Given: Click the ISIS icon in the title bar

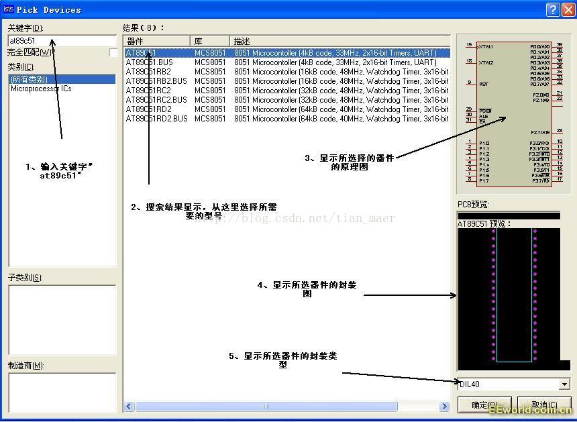Looking at the screenshot, I should [9, 9].
